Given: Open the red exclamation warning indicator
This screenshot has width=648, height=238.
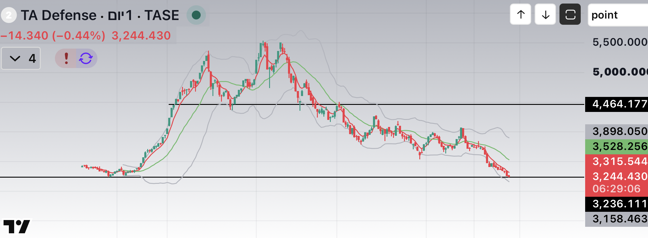Looking at the screenshot, I should coord(66,58).
